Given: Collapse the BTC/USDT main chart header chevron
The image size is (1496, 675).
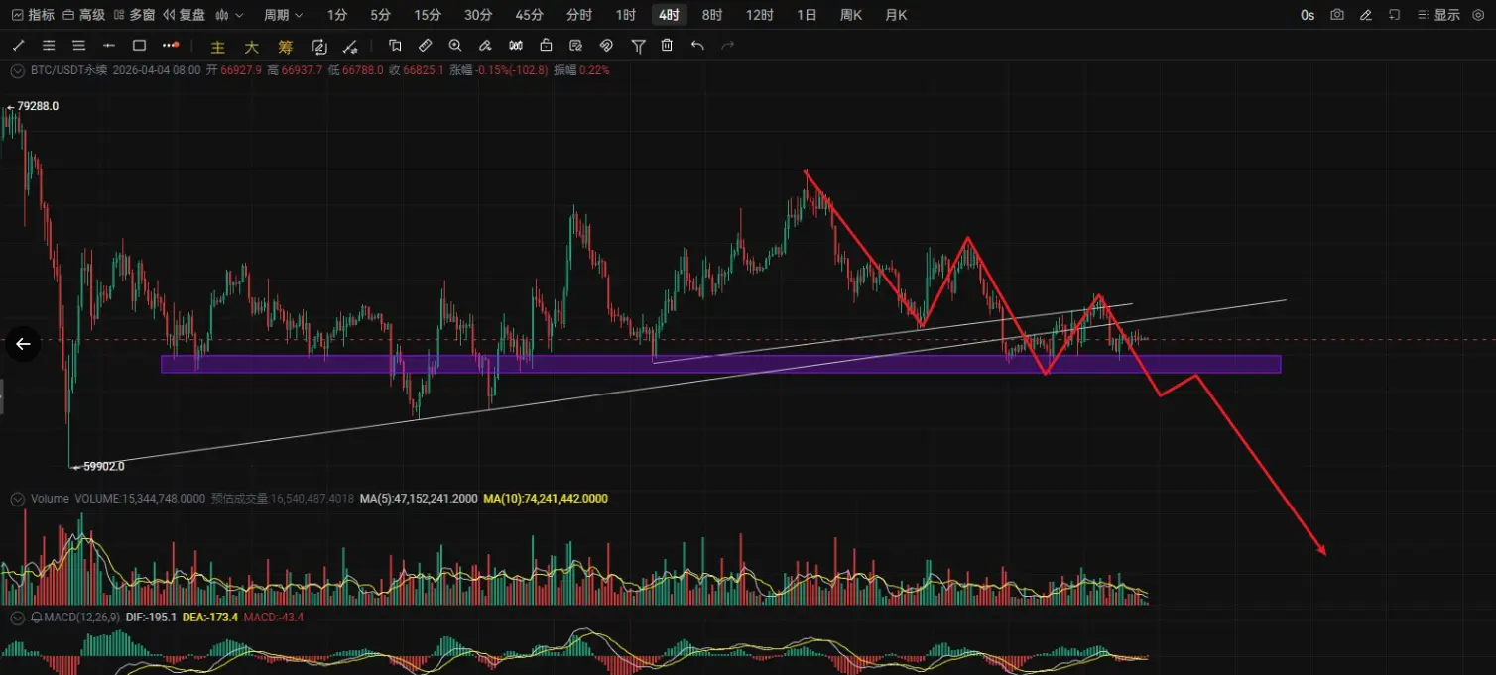Looking at the screenshot, I should pos(17,70).
